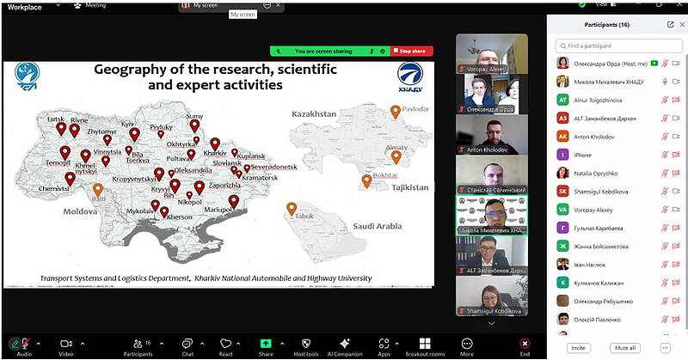Expand the arrow next to Chat

pos(202,344)
